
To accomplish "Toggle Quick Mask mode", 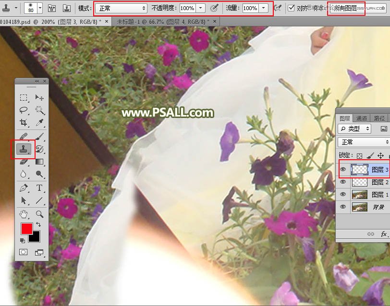I will [x=24, y=252].
